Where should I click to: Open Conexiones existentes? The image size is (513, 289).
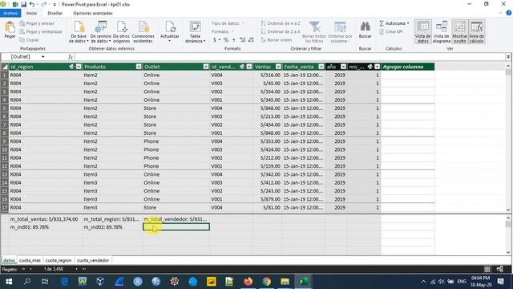point(143,32)
